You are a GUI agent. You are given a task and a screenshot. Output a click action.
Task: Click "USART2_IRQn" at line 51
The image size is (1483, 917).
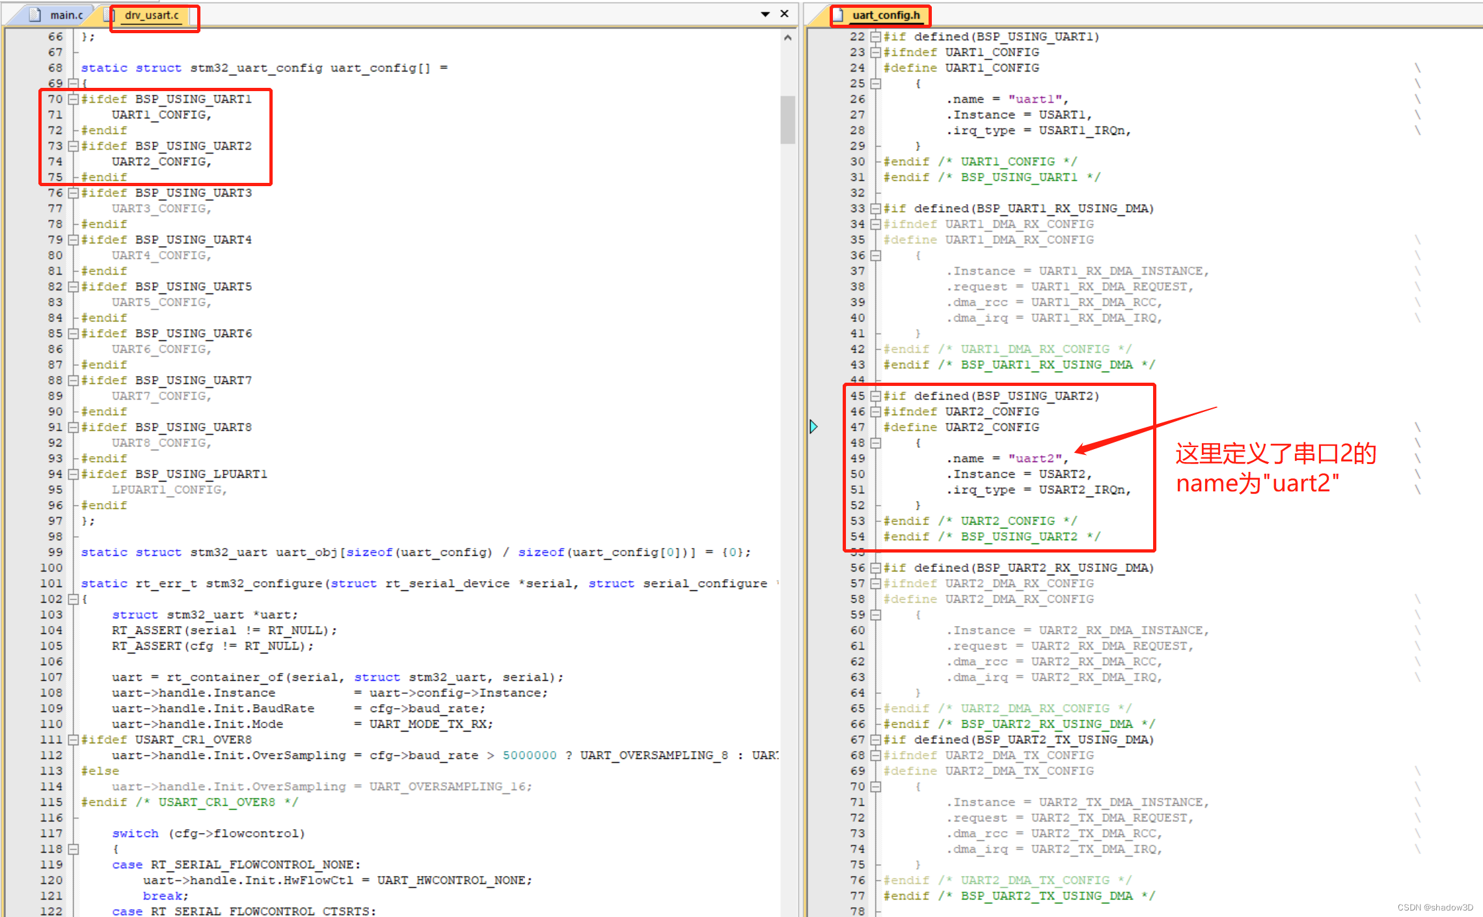1082,489
